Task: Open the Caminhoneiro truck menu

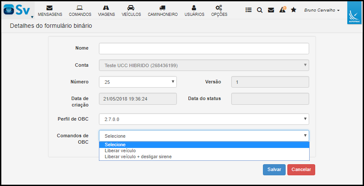Action: point(162,10)
